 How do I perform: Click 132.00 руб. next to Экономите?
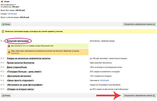click(104, 80)
